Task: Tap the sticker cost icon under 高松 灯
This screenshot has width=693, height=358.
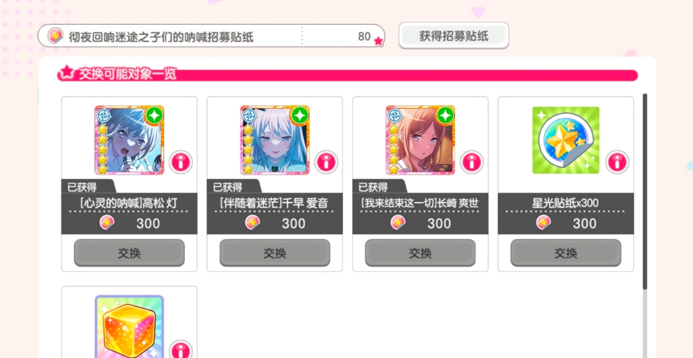Action: pos(107,222)
